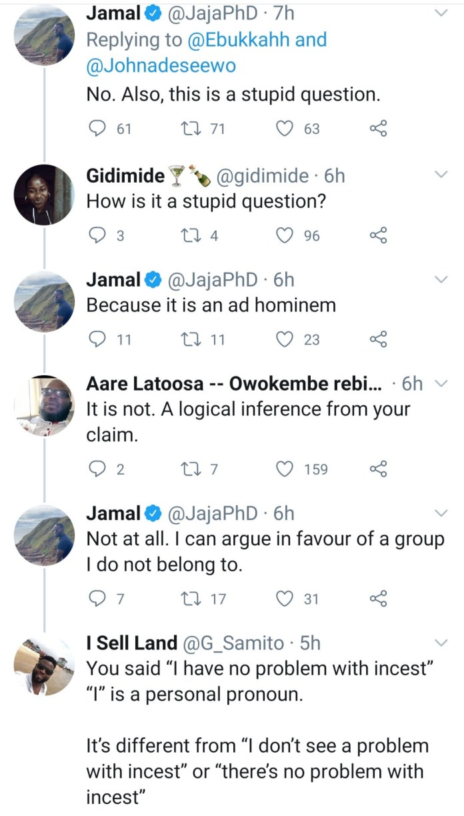Like Aare Latoosa's tweet with 159 likes
The height and width of the screenshot is (816, 464).
tap(285, 469)
